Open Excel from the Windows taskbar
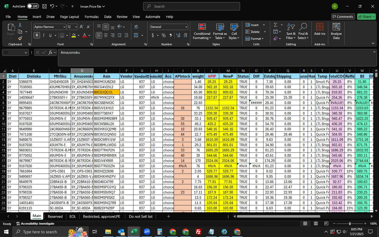 point(134,232)
